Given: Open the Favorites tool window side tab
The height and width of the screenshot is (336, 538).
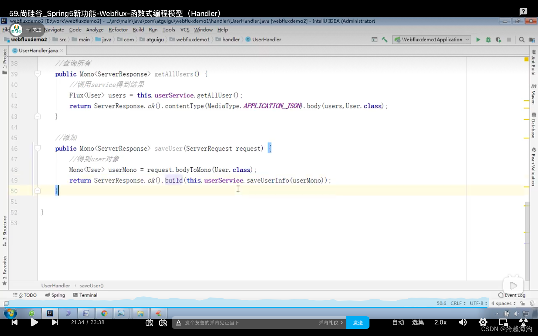Looking at the screenshot, I should [x=4, y=270].
